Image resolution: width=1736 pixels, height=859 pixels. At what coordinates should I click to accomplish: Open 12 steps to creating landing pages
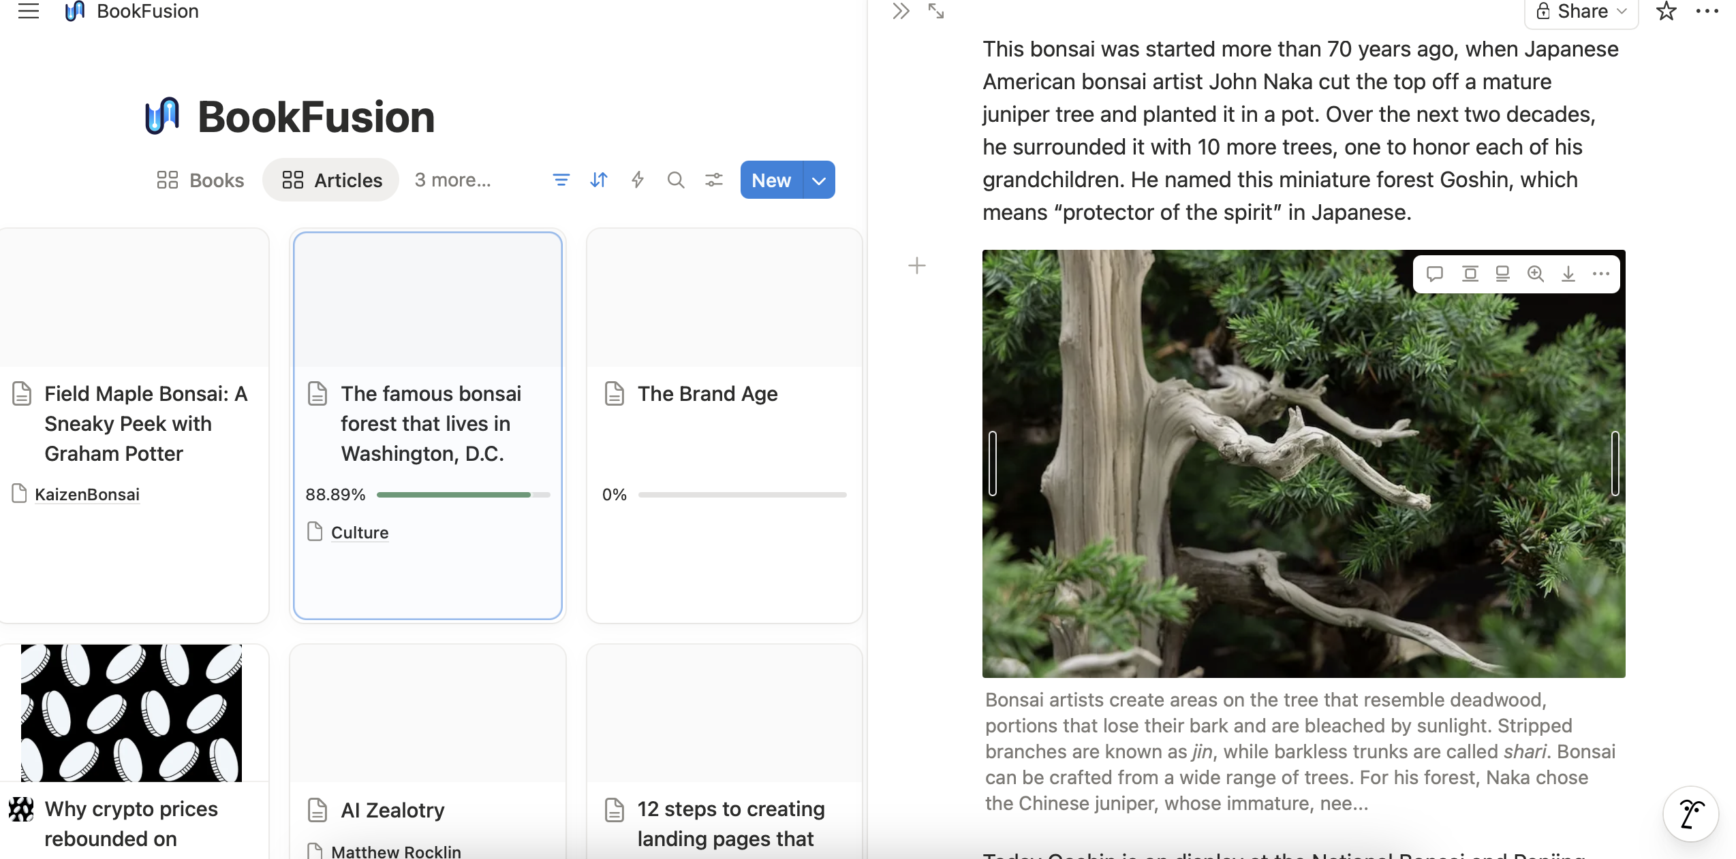[x=731, y=824]
